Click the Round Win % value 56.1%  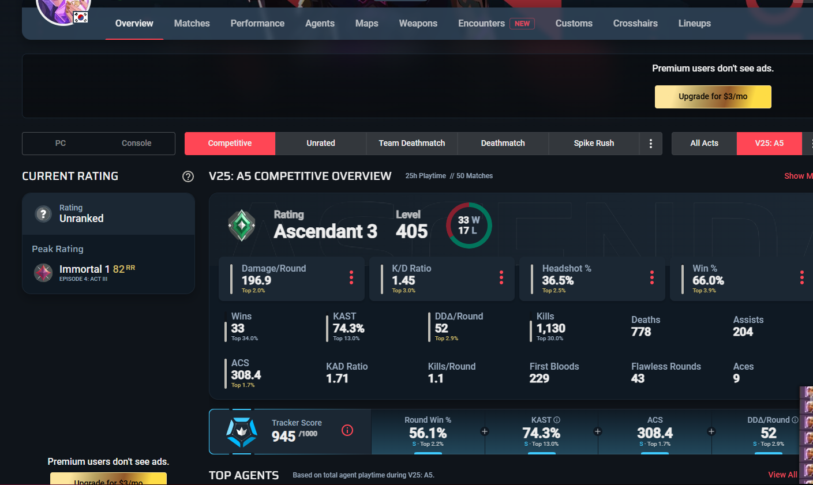coord(428,433)
